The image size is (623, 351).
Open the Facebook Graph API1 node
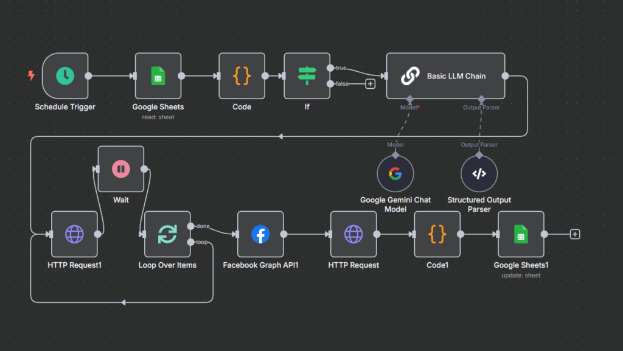260,234
